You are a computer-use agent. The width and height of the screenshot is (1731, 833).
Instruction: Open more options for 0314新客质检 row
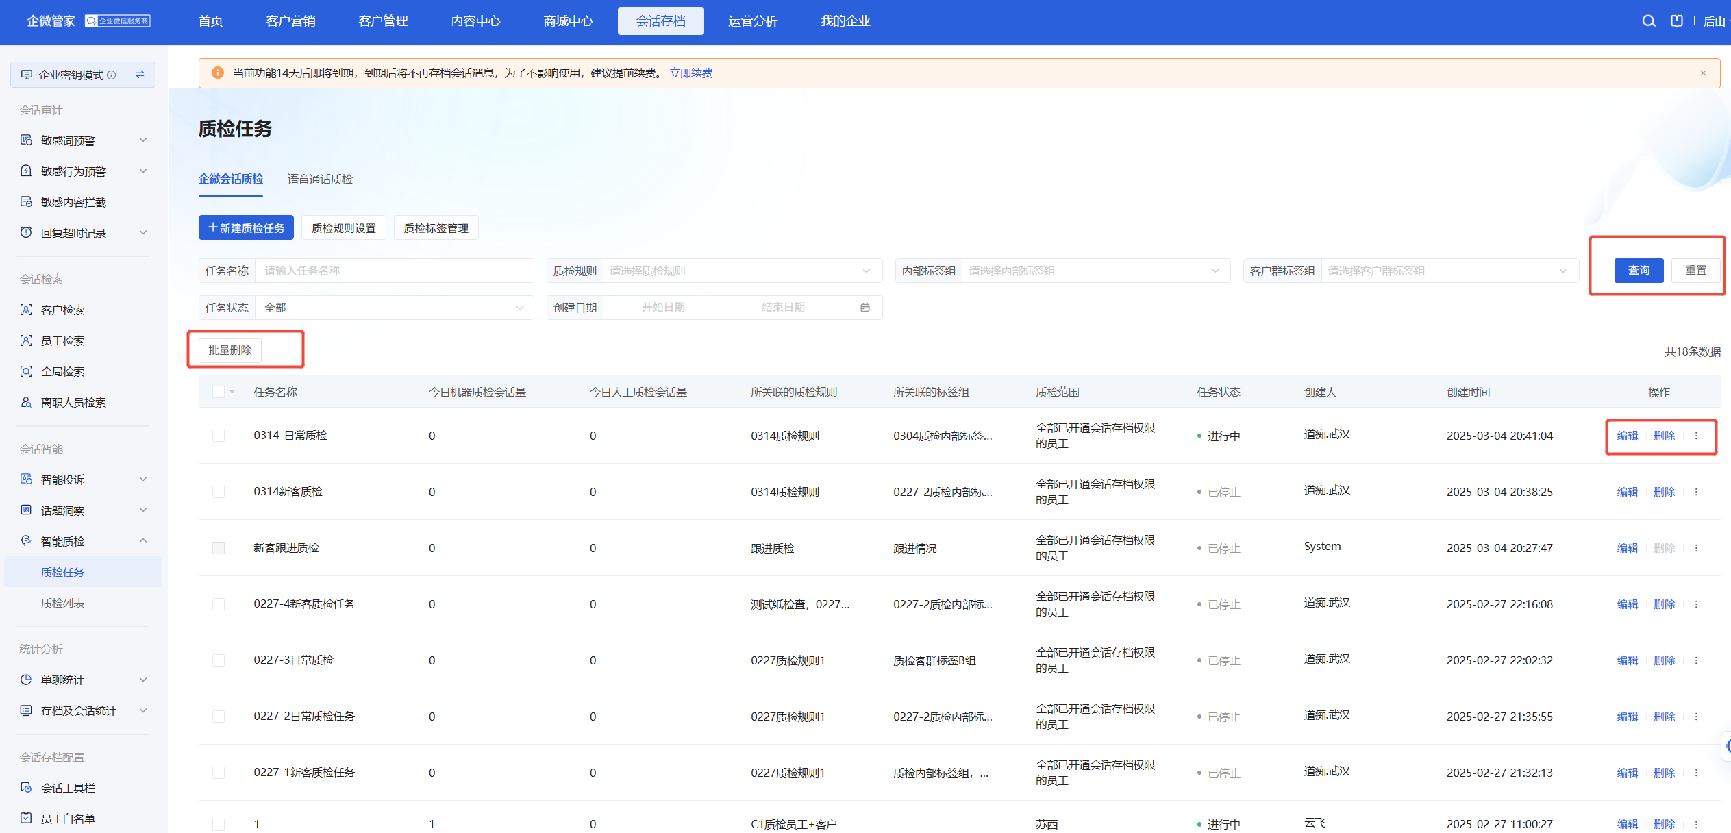tap(1696, 492)
